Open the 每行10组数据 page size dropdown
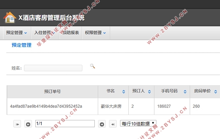 (138, 124)
